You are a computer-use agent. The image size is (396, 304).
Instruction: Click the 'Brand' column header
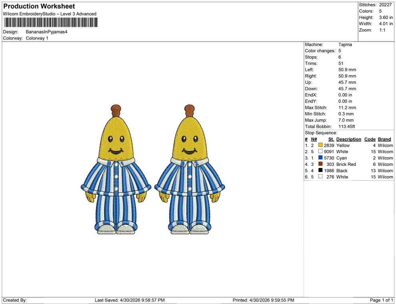pos(384,139)
